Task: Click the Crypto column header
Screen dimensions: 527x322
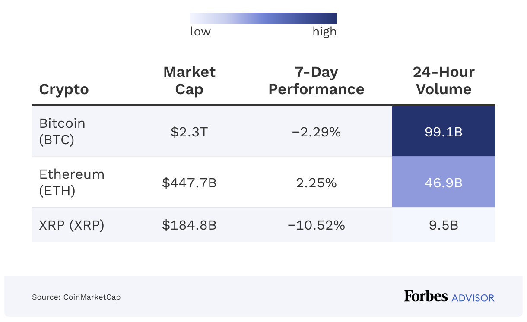Action: pos(64,89)
